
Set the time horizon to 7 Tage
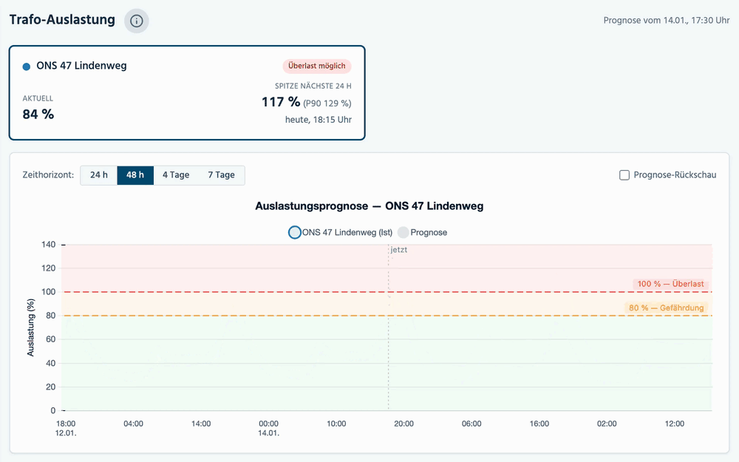(222, 175)
